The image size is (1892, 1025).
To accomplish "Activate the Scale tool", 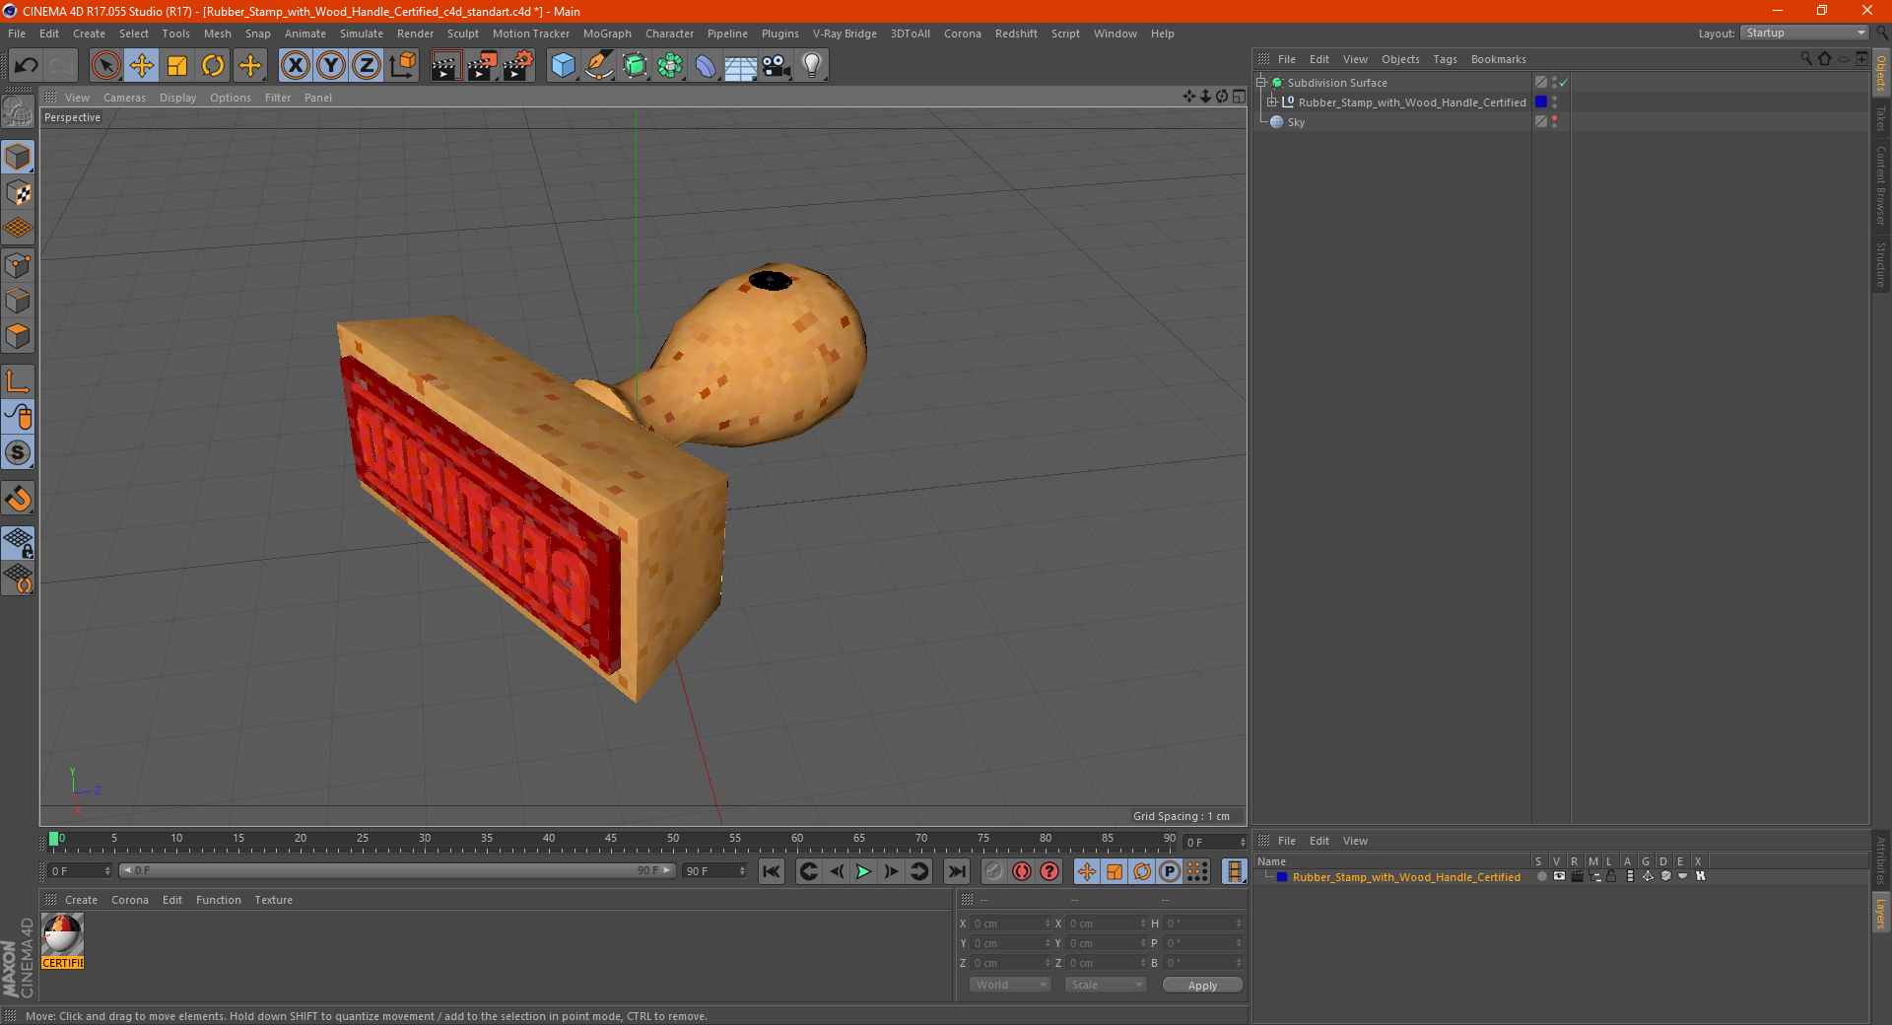I will tap(177, 66).
